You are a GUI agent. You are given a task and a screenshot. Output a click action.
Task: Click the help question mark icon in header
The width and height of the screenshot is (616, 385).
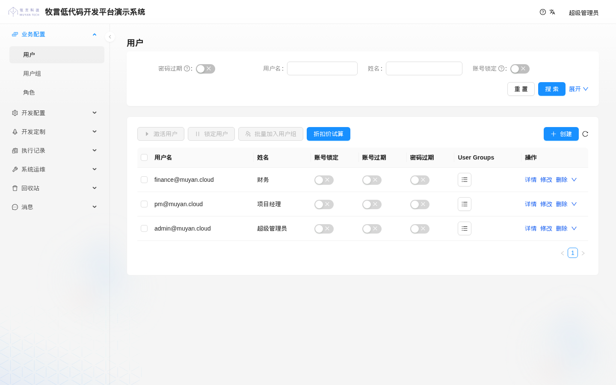pos(543,12)
